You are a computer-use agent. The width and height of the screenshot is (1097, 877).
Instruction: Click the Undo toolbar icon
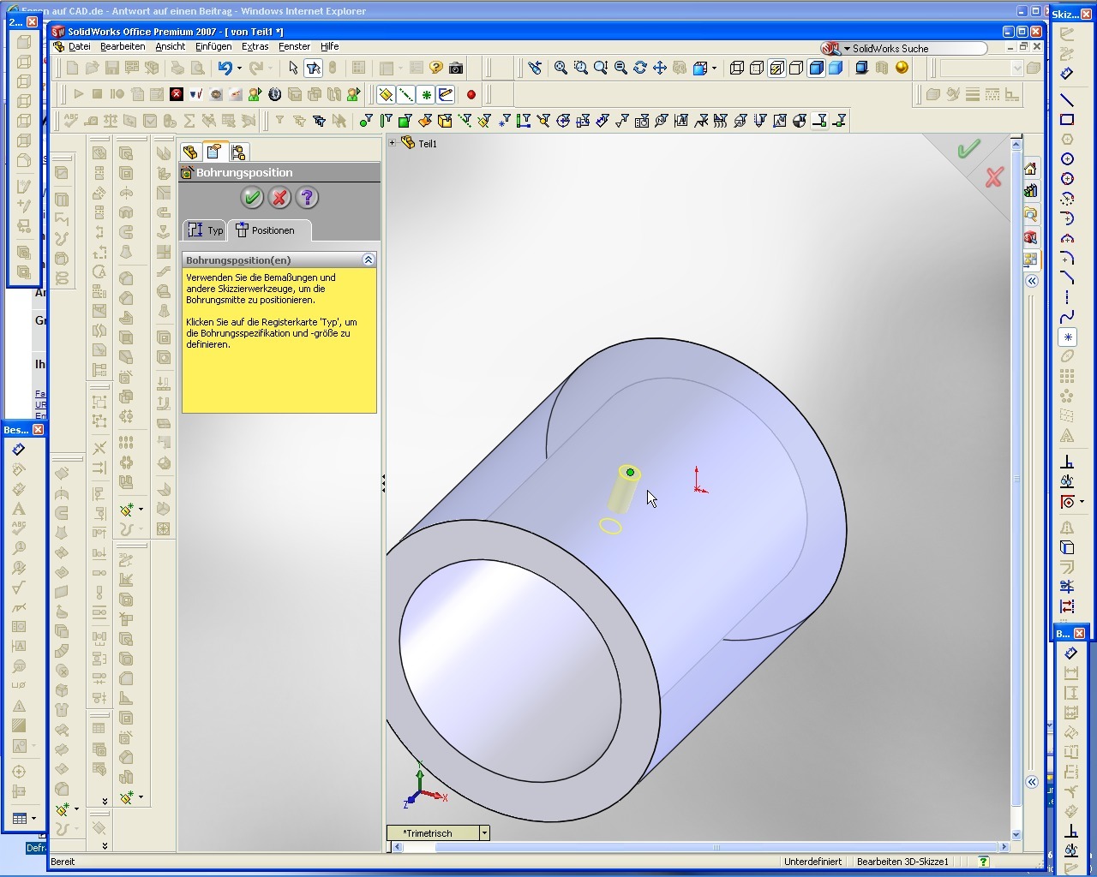[225, 68]
